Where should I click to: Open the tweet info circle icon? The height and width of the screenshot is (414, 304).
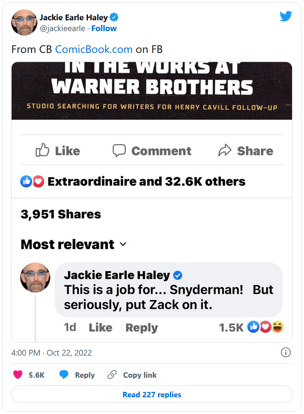pyautogui.click(x=286, y=352)
